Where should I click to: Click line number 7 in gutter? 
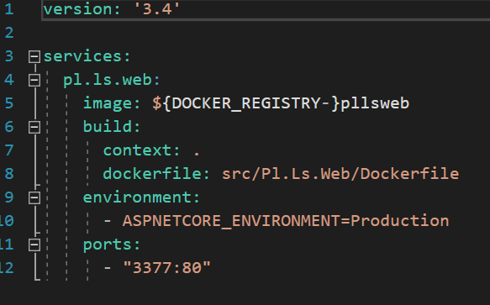pos(9,150)
